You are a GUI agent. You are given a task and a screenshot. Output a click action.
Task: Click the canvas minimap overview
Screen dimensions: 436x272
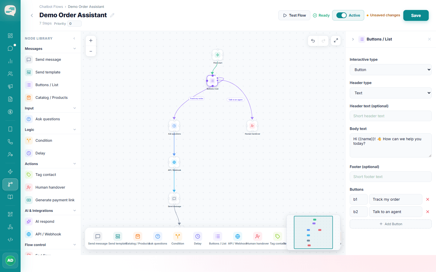(313, 232)
